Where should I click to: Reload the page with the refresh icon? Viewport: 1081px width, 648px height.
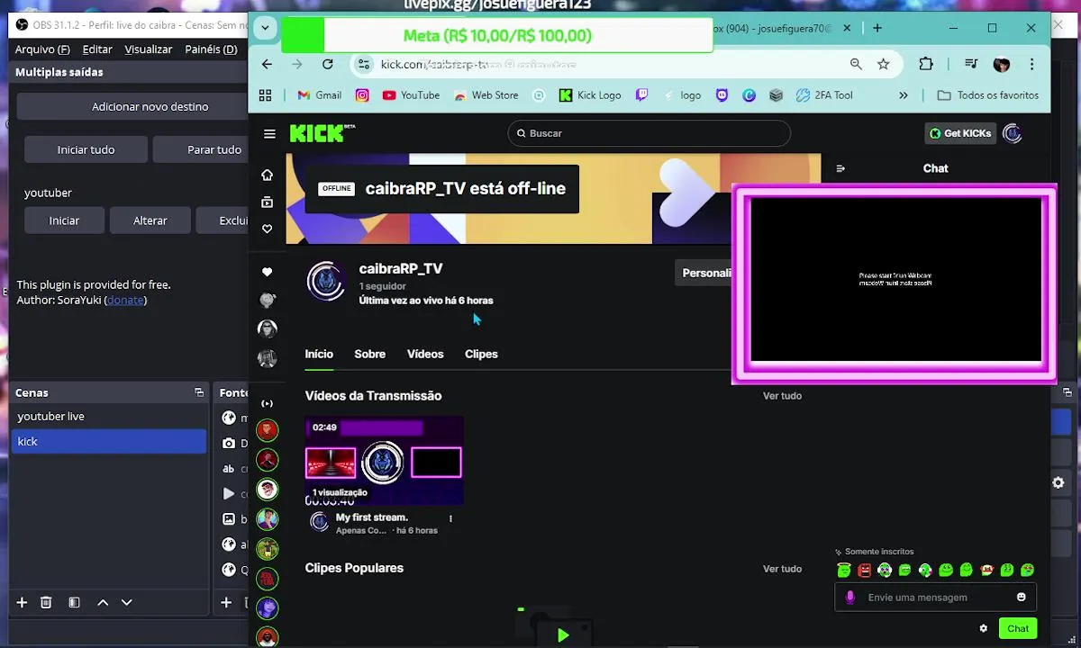(x=328, y=64)
